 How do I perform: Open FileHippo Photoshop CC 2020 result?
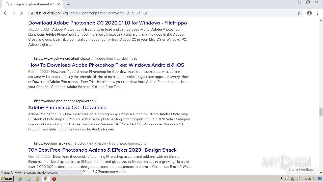(x=107, y=23)
